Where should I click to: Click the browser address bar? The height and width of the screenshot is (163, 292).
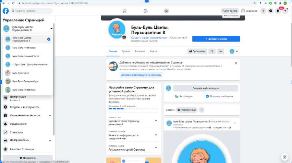134,3
